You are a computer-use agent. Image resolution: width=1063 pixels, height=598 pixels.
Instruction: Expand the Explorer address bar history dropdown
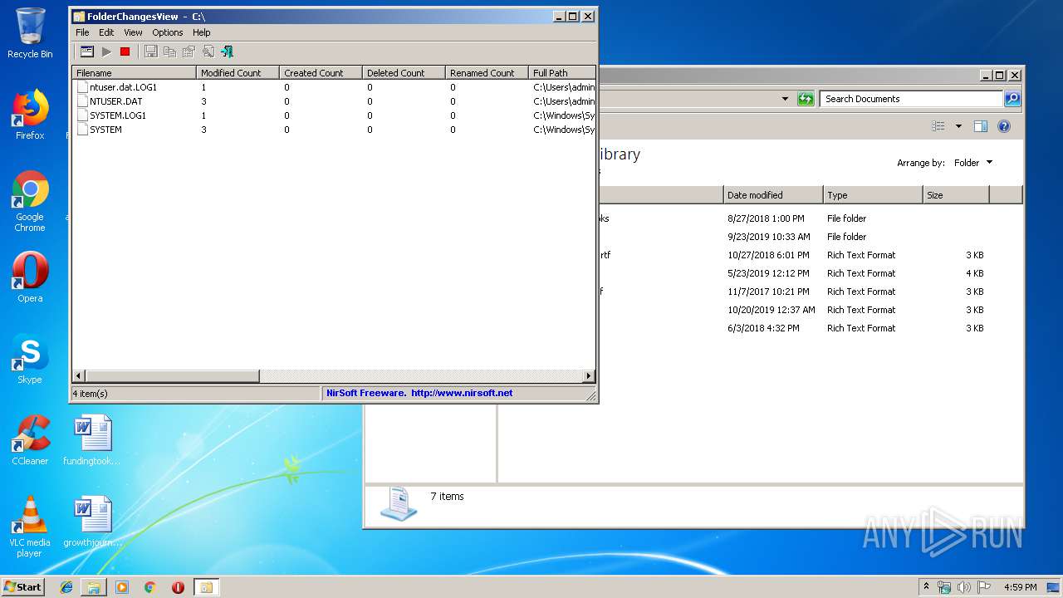pos(785,99)
